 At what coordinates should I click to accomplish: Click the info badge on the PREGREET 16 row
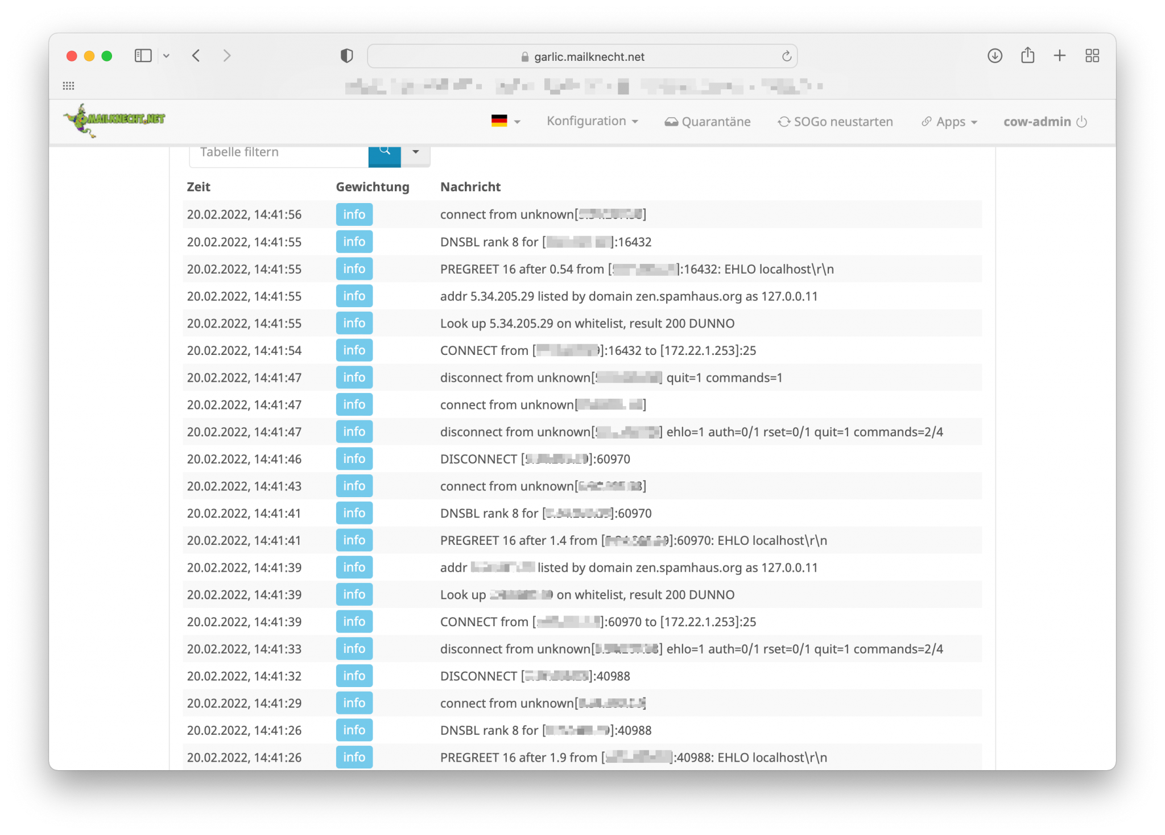click(x=354, y=268)
